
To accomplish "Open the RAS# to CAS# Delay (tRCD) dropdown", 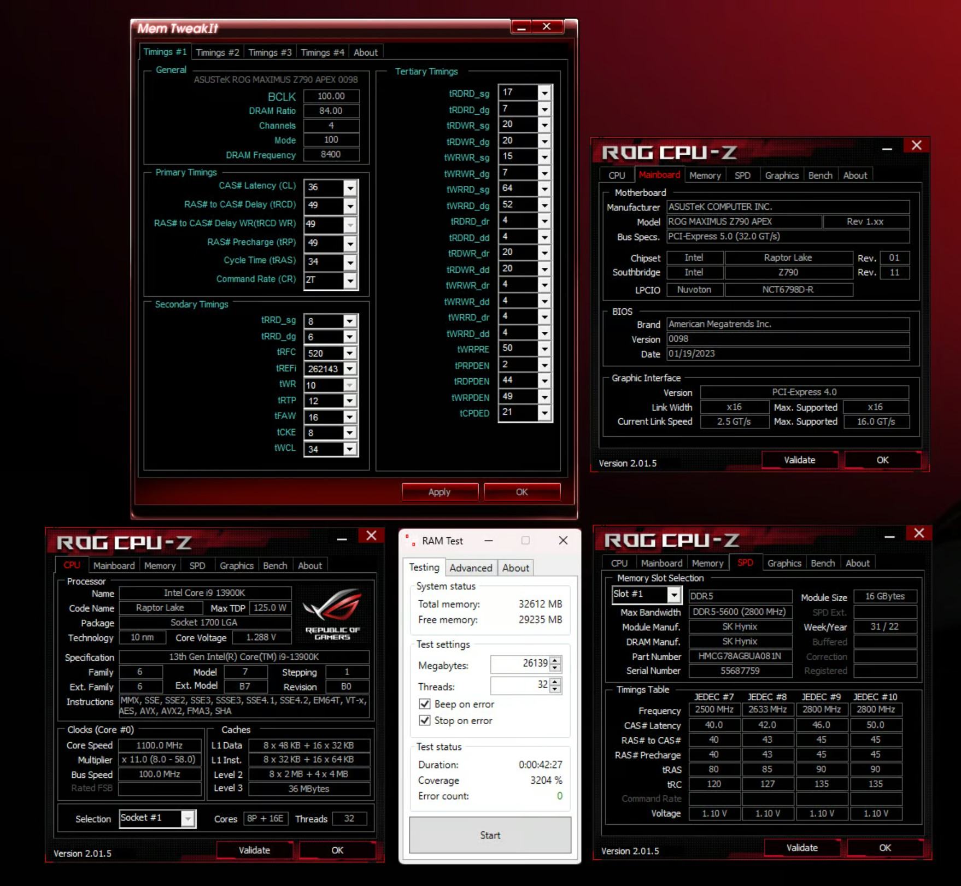I will 350,206.
